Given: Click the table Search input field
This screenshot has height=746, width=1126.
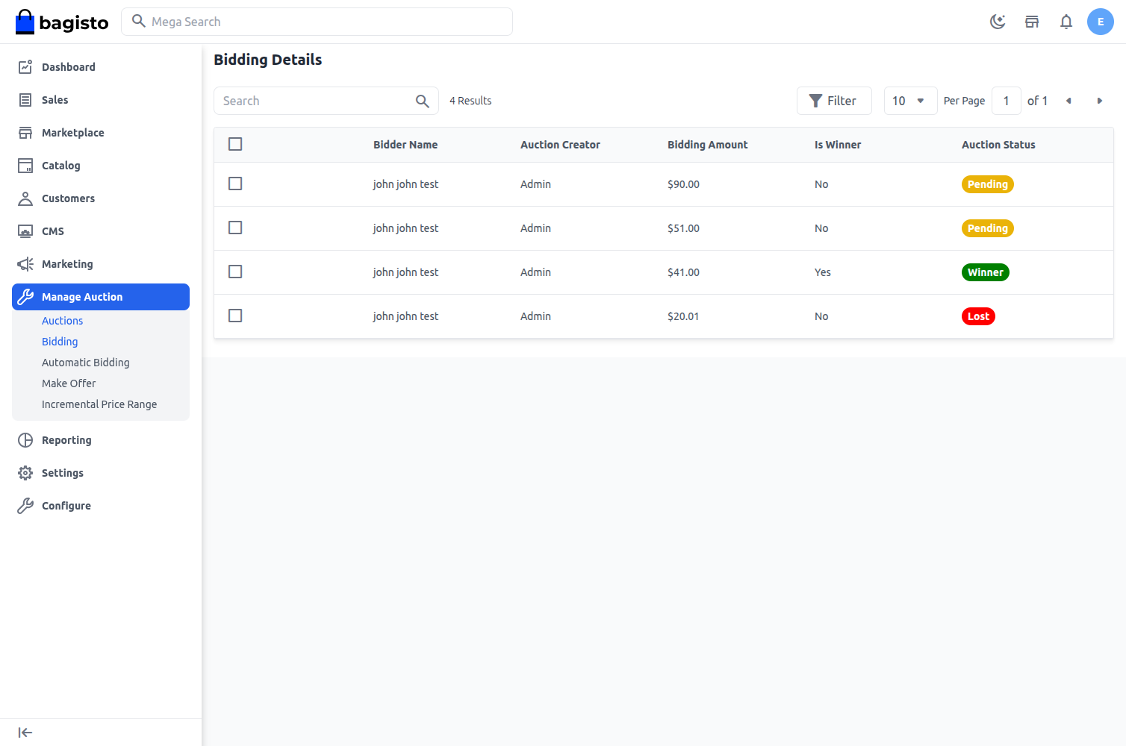Looking at the screenshot, I should point(314,100).
